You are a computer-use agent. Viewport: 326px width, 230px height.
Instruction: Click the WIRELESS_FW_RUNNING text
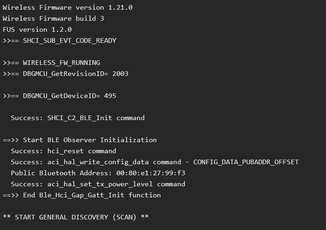pos(61,63)
